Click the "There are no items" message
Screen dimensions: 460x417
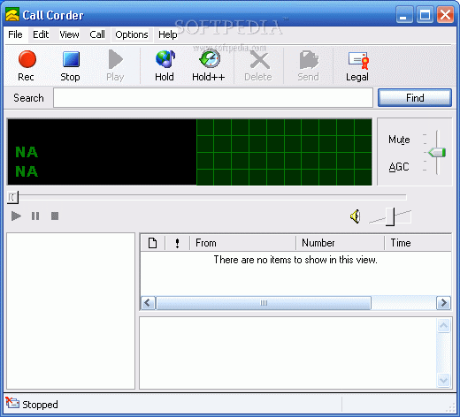tap(295, 260)
